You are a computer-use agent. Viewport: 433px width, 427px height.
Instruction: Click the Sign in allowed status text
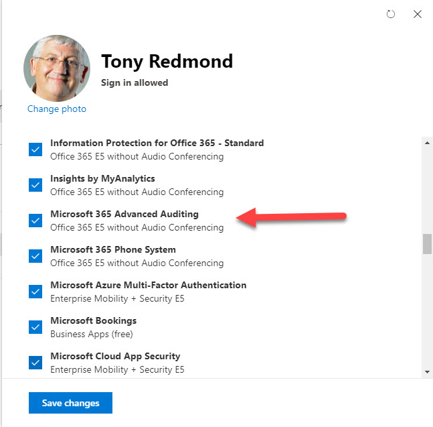pyautogui.click(x=135, y=82)
